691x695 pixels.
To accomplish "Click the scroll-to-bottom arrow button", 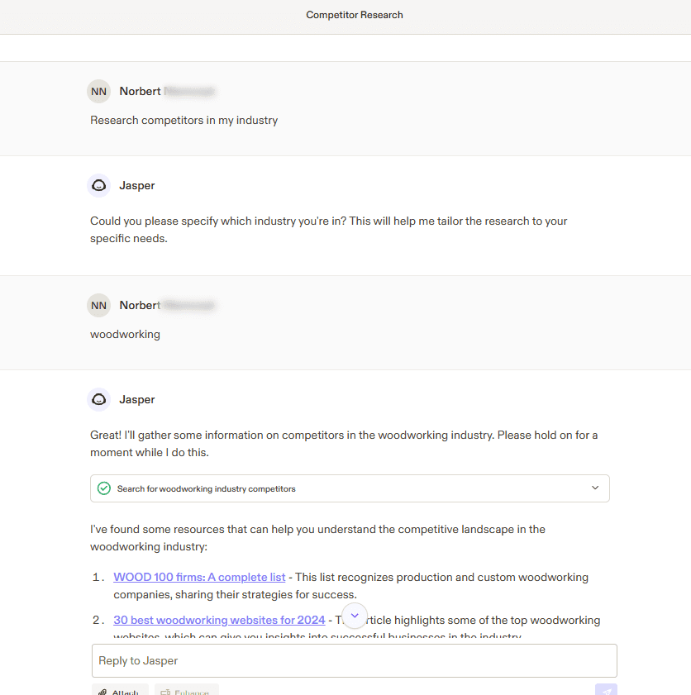I will (354, 616).
